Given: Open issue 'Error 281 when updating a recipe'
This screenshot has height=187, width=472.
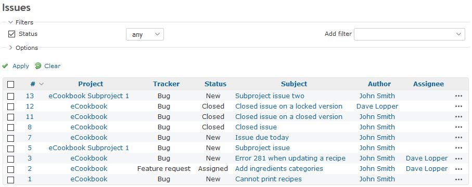Looking at the screenshot, I should (290, 158).
